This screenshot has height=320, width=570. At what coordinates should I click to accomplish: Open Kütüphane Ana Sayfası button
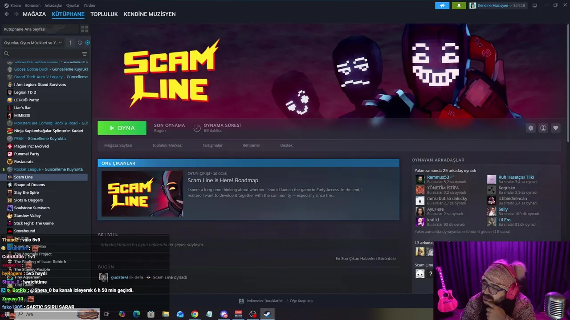pyautogui.click(x=40, y=29)
